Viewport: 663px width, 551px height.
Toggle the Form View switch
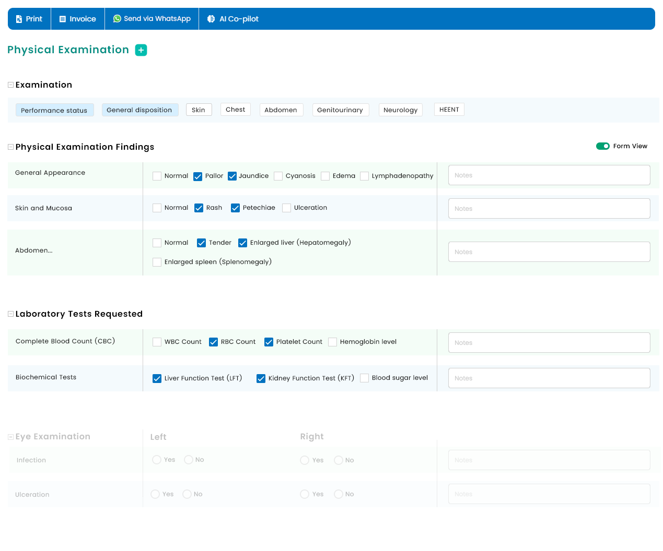tap(603, 146)
